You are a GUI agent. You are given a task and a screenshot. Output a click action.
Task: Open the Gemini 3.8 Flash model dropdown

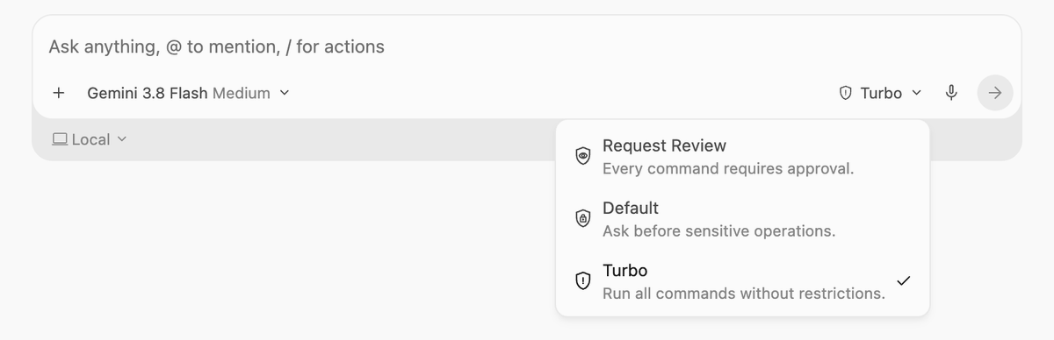pos(188,93)
